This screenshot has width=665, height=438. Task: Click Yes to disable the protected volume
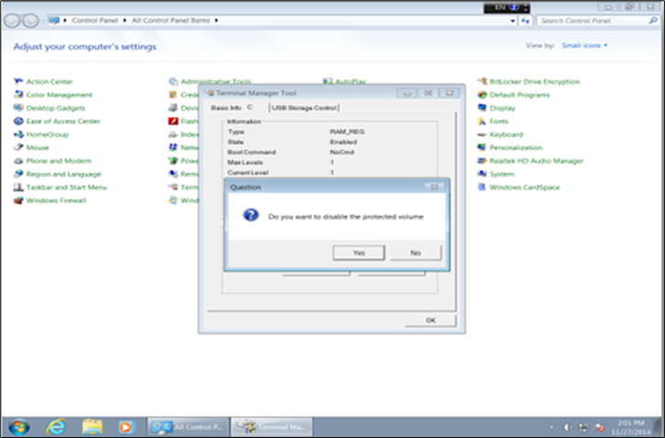coord(358,252)
